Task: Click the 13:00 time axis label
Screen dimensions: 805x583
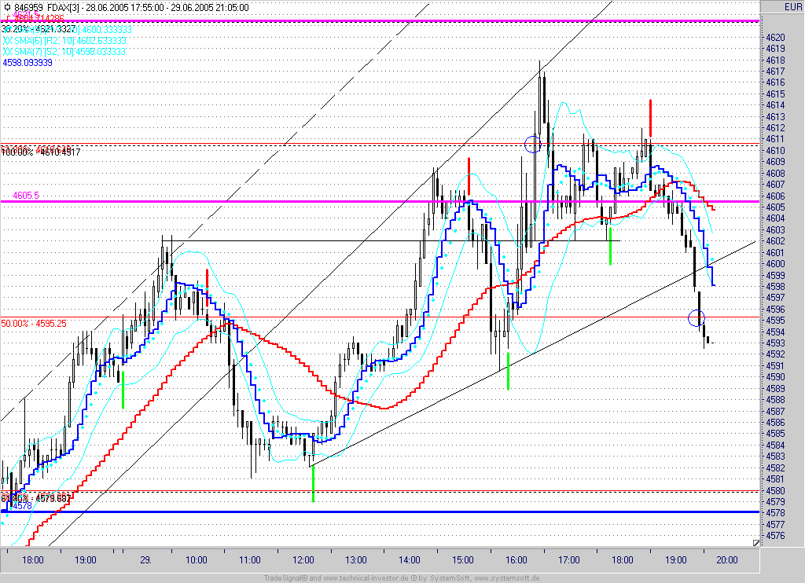Action: [356, 560]
